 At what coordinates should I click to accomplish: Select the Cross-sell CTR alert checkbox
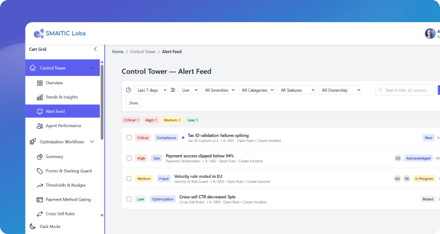coord(129,199)
